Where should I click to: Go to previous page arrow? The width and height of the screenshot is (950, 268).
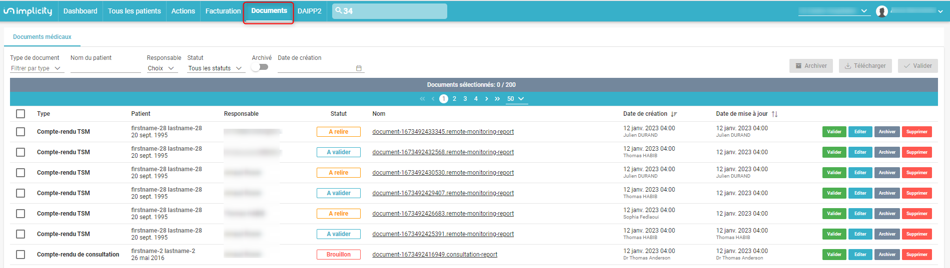point(433,99)
